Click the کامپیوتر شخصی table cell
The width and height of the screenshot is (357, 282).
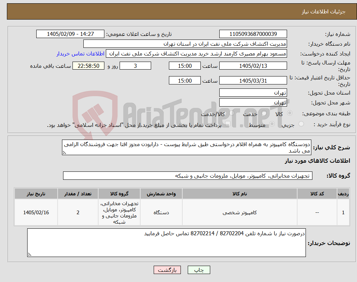coord(240,212)
